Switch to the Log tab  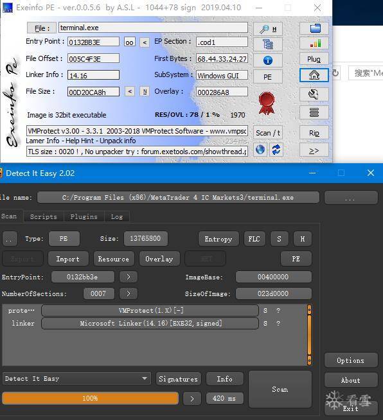[x=116, y=216]
